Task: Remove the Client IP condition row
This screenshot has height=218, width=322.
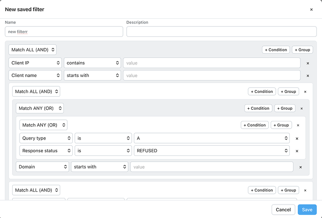Action: [308, 63]
